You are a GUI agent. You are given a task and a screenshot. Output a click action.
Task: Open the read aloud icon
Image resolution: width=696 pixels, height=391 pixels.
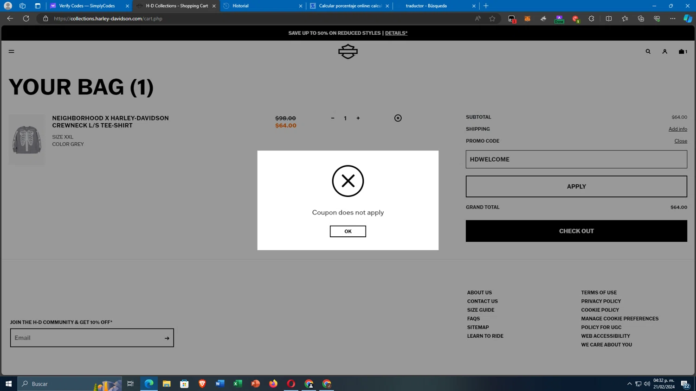pos(477,19)
